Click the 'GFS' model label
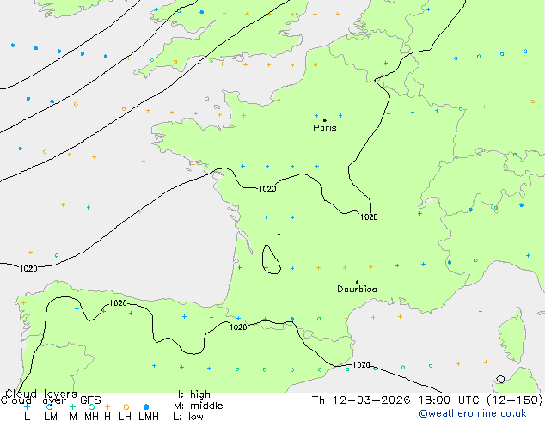This screenshot has width=545, height=421. pos(90,400)
